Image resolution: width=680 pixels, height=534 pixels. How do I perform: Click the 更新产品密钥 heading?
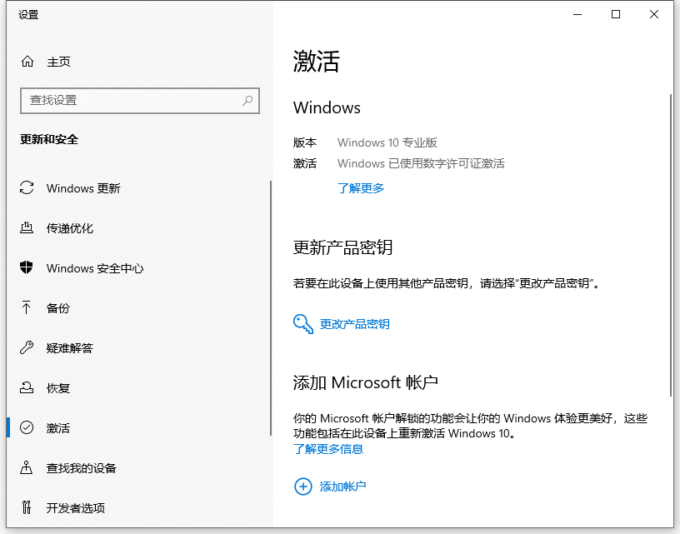[342, 247]
